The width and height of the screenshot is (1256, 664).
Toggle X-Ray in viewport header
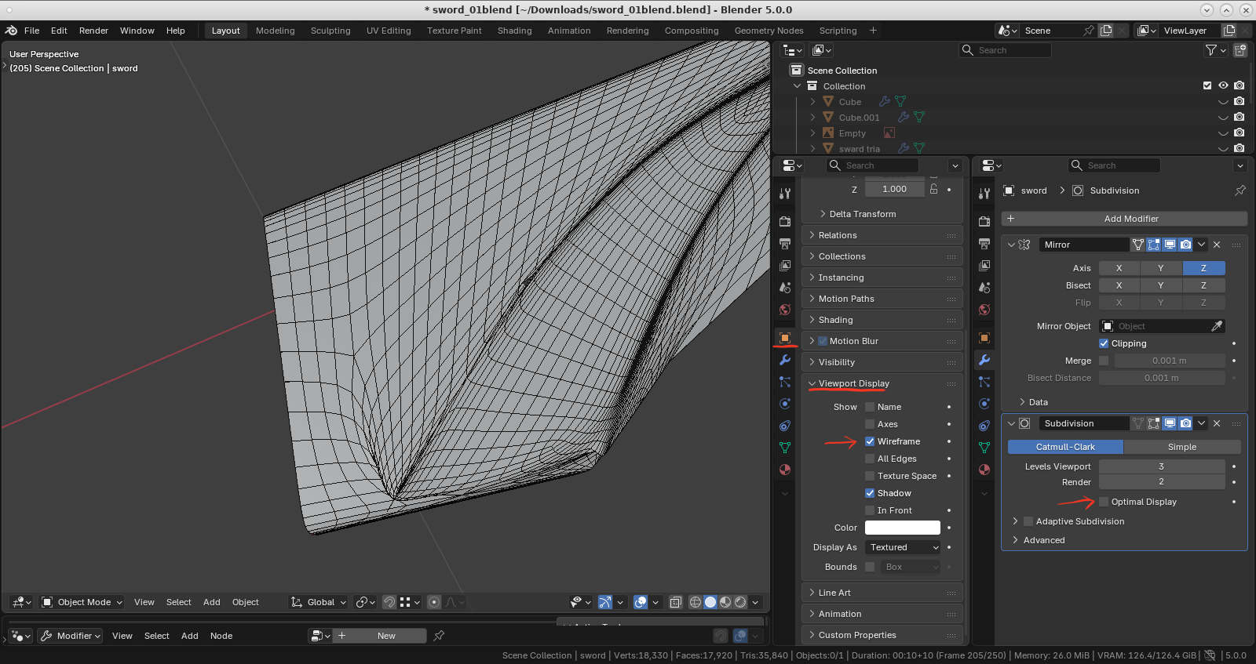coord(675,602)
